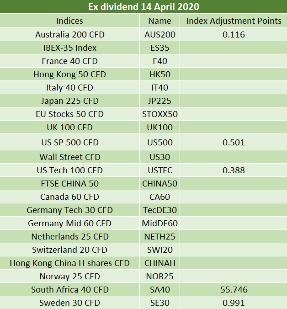Click the Index Adjustment Points header
The width and height of the screenshot is (287, 309).
tap(234, 21)
